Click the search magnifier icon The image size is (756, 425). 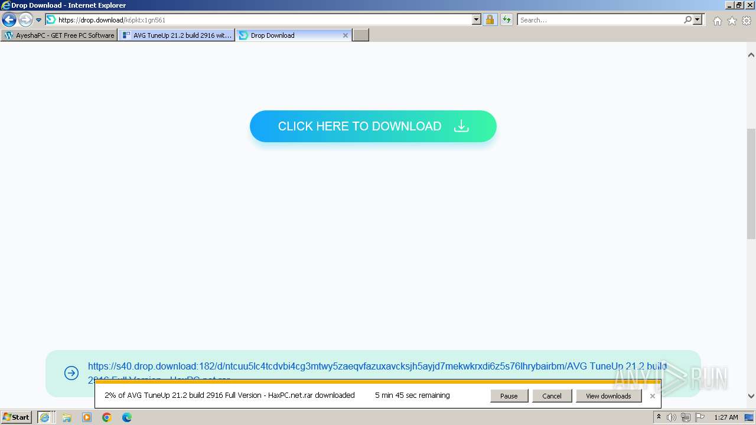point(687,19)
